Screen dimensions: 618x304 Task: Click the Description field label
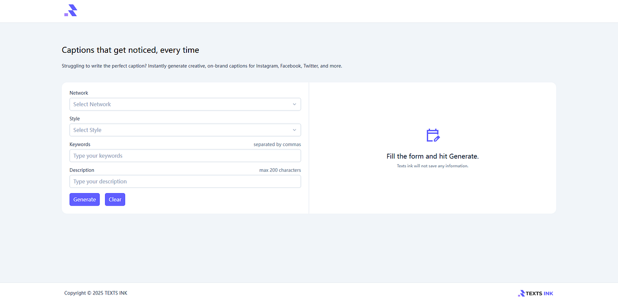click(x=82, y=170)
